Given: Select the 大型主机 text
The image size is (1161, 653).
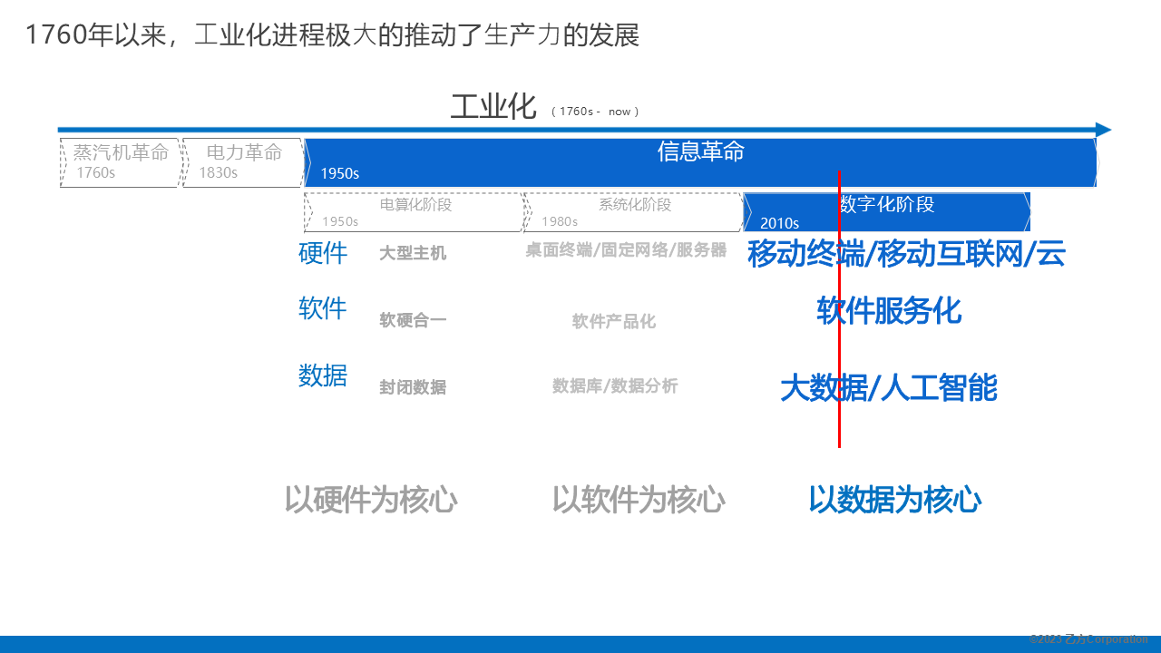Looking at the screenshot, I should 413,254.
